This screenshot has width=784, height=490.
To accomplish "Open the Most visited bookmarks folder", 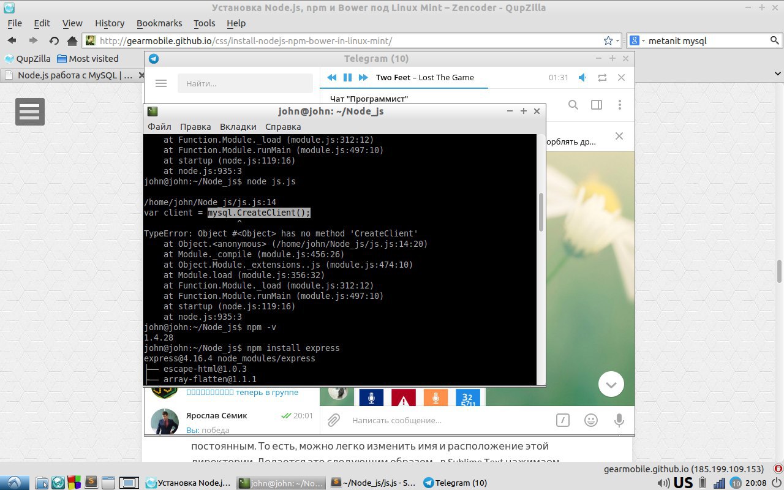I will [x=88, y=59].
